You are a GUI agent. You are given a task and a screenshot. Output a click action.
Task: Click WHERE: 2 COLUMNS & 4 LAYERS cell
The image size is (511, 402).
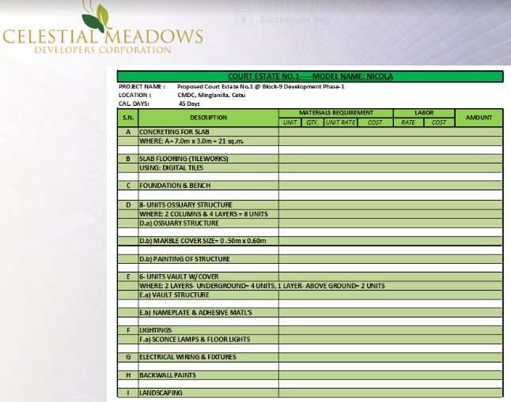(x=209, y=214)
